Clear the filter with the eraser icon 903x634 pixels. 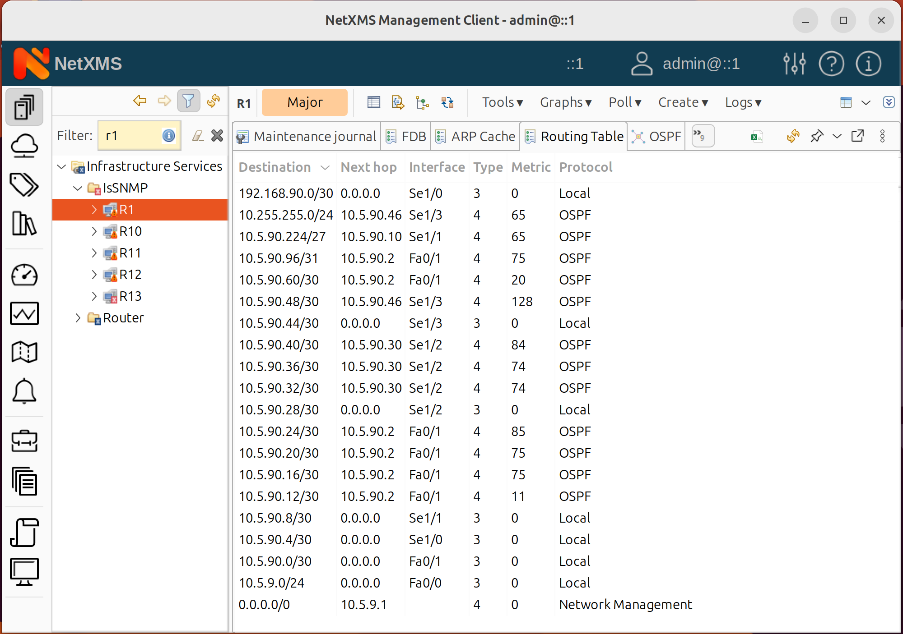pos(198,136)
